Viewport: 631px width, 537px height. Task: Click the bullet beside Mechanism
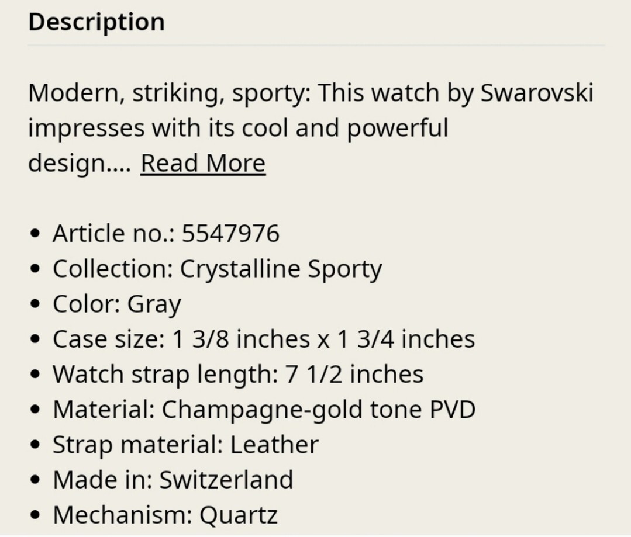[36, 515]
